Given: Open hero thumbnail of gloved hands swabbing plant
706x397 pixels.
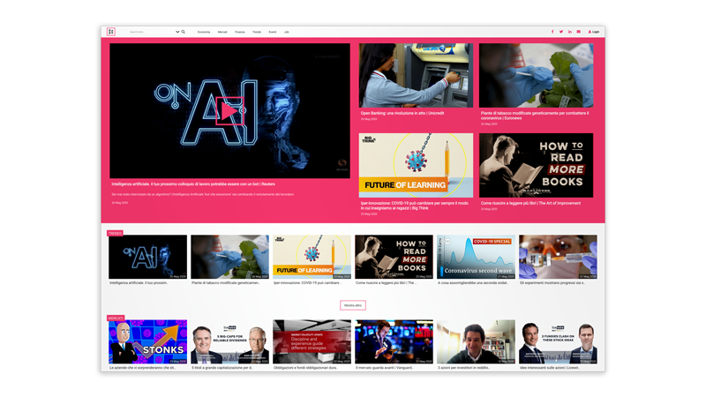Looking at the screenshot, I should point(536,75).
